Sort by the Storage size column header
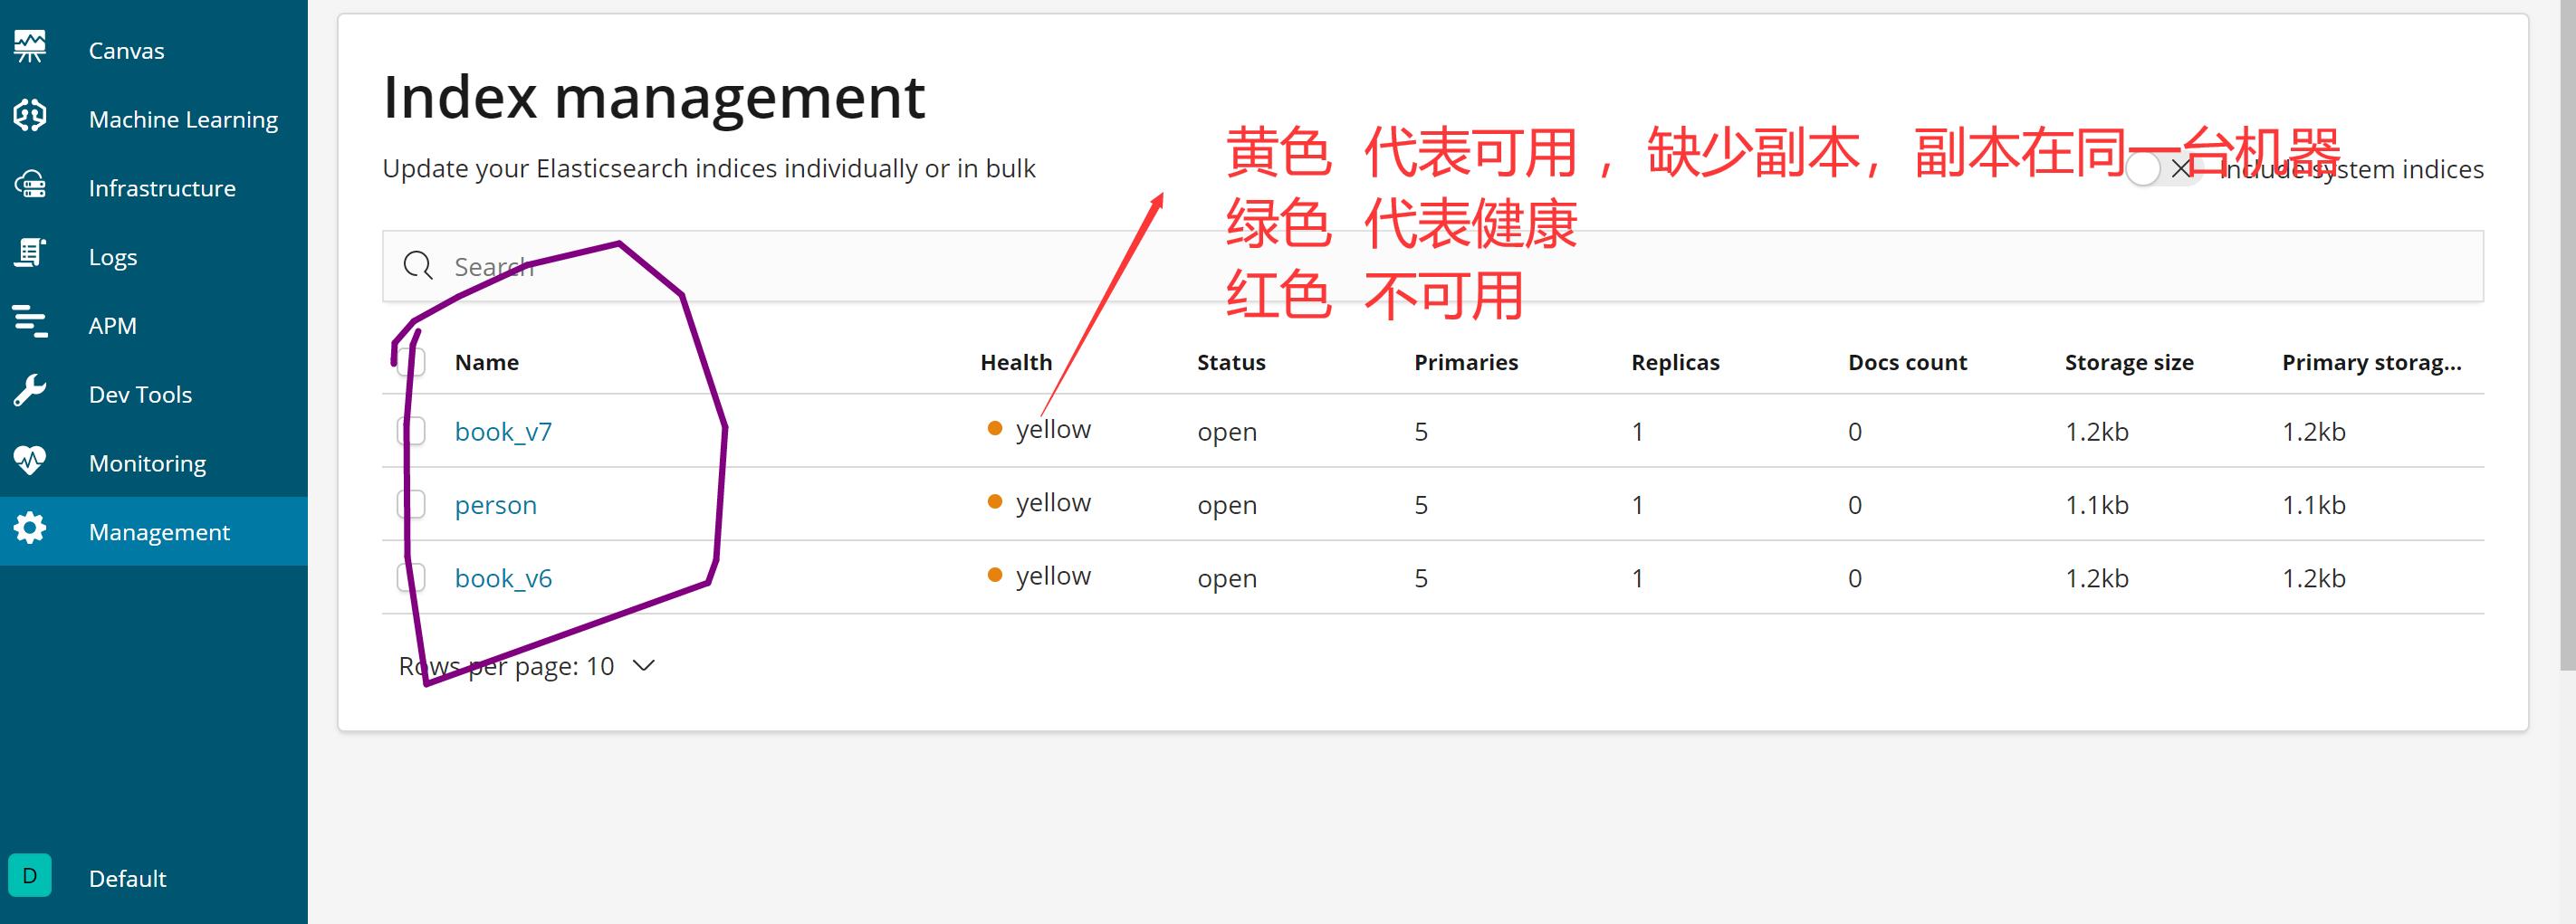Image resolution: width=2576 pixels, height=924 pixels. tap(2129, 362)
